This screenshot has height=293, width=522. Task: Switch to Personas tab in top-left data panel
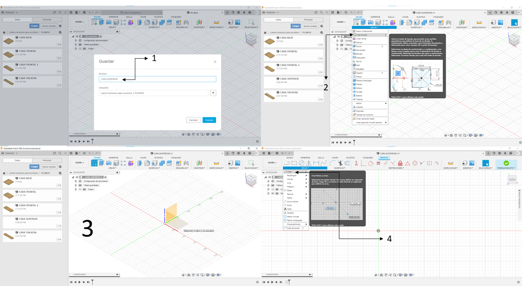(x=47, y=20)
